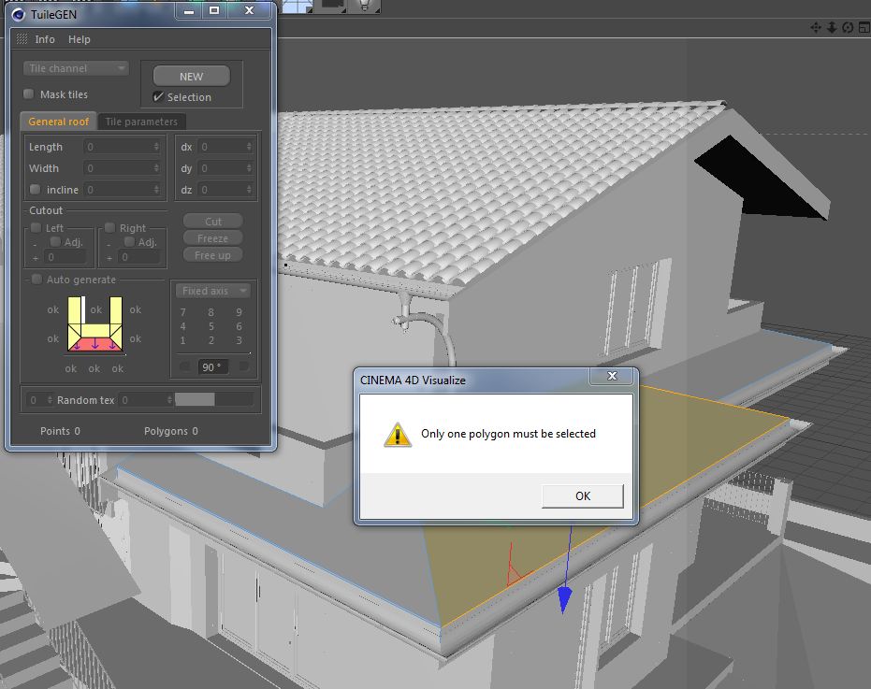
Task: Maximize the TuileGEN window
Action: [x=214, y=10]
